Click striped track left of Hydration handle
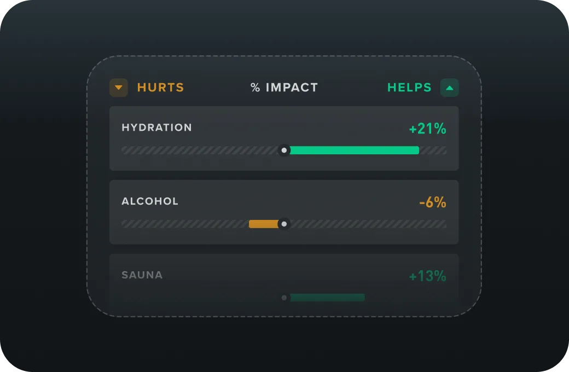This screenshot has height=372, width=569. (200, 150)
